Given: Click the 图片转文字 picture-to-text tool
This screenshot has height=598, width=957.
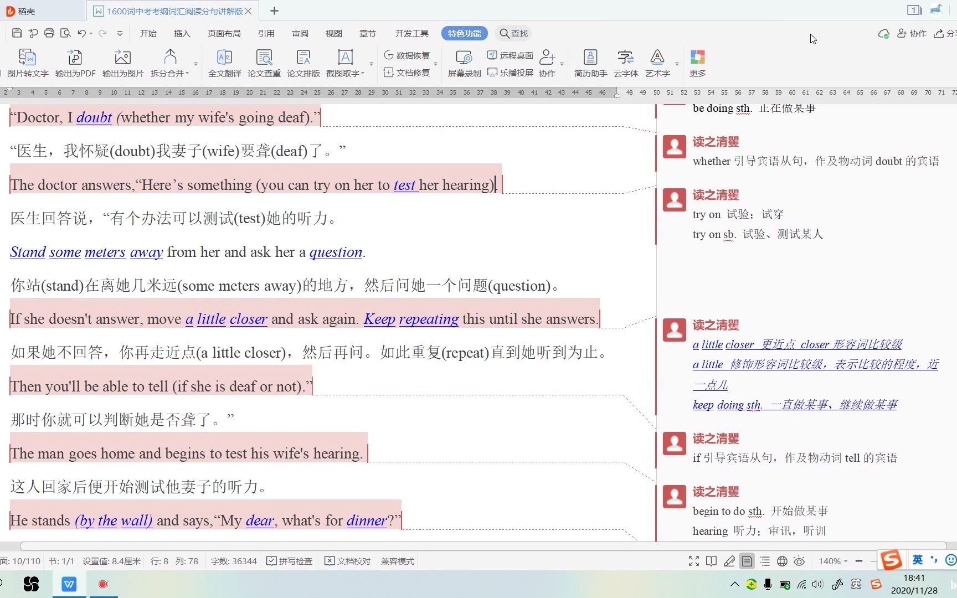Looking at the screenshot, I should click(28, 63).
